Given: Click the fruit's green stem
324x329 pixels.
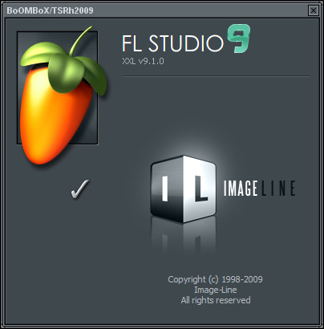Looking at the screenshot, I should pyautogui.click(x=80, y=40).
